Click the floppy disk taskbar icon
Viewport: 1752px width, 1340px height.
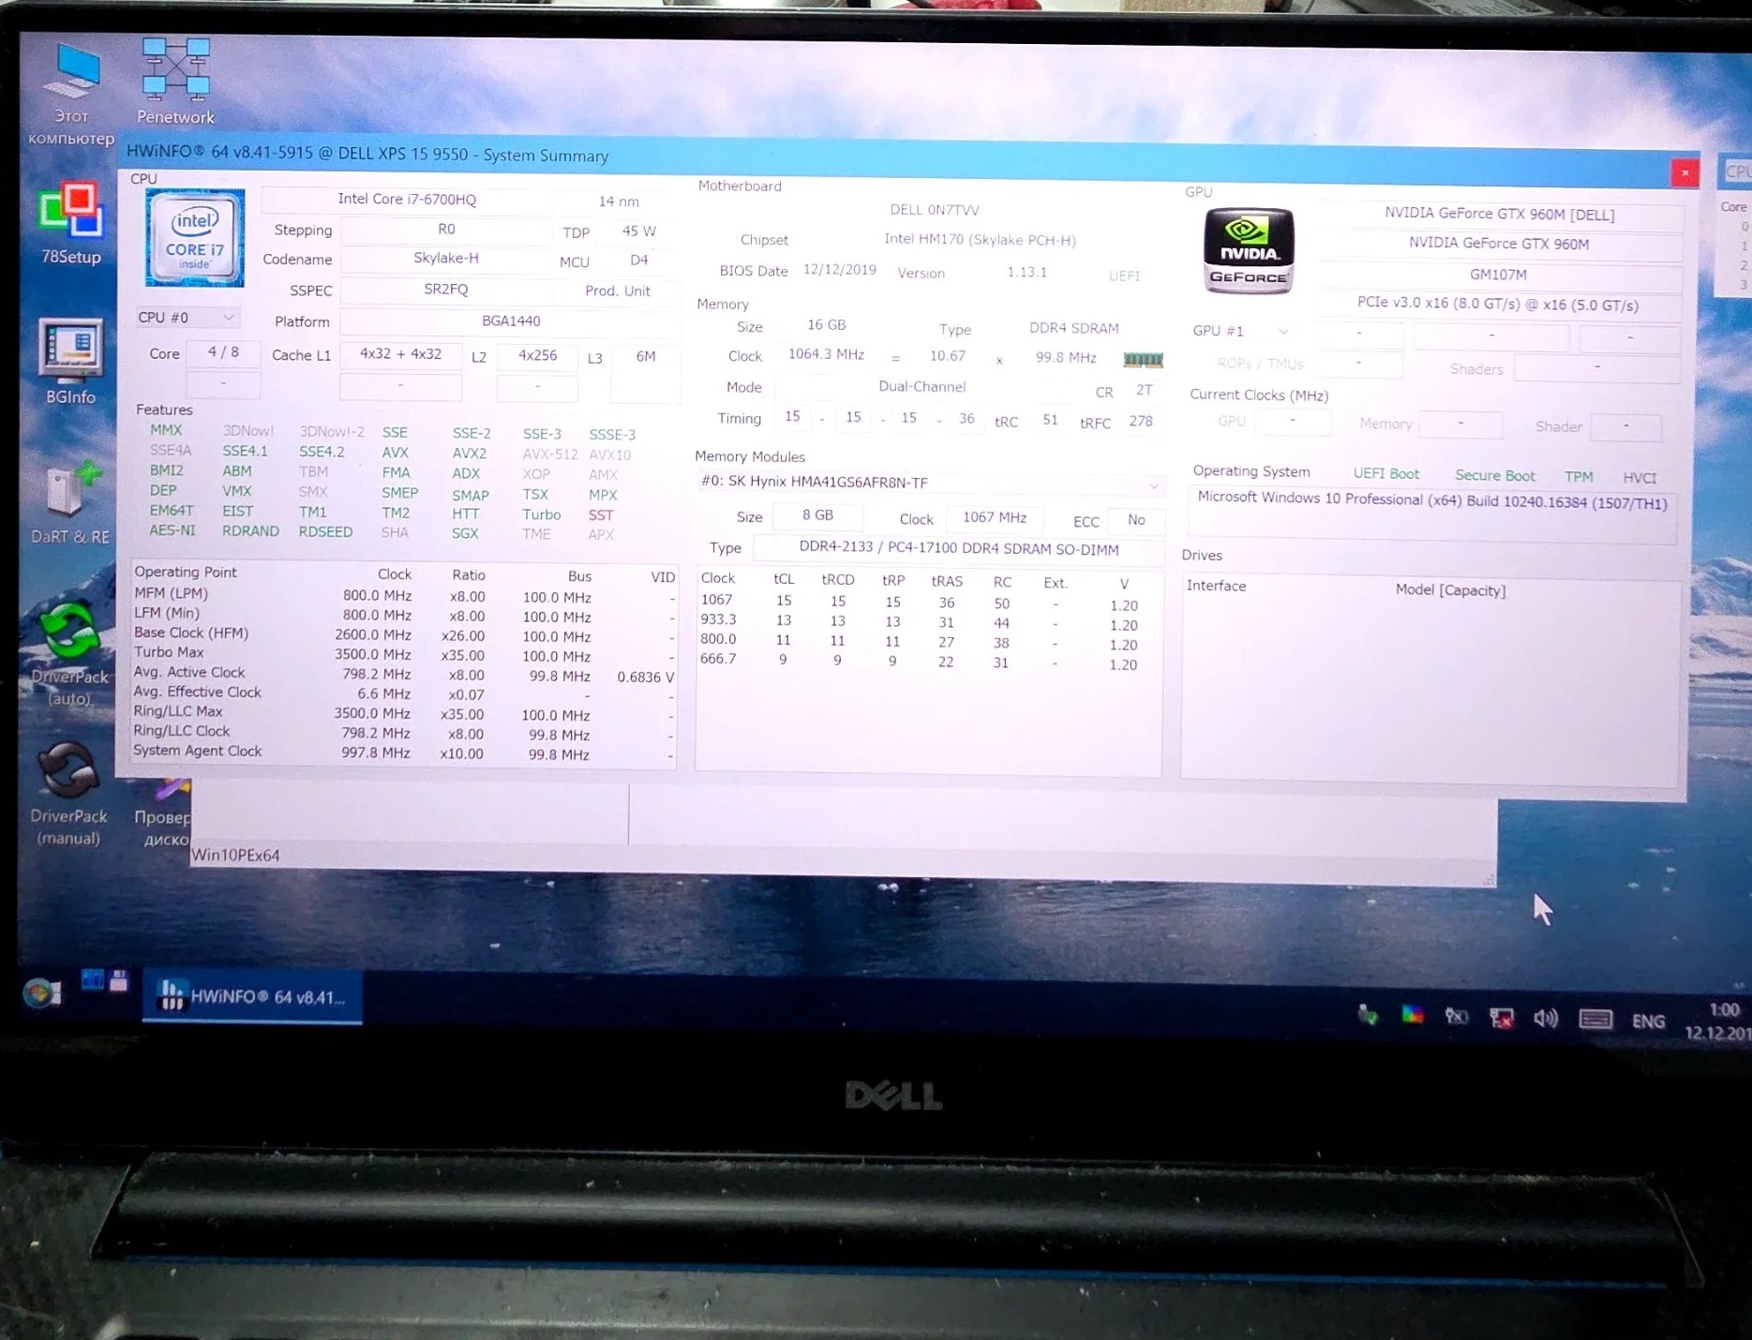119,980
